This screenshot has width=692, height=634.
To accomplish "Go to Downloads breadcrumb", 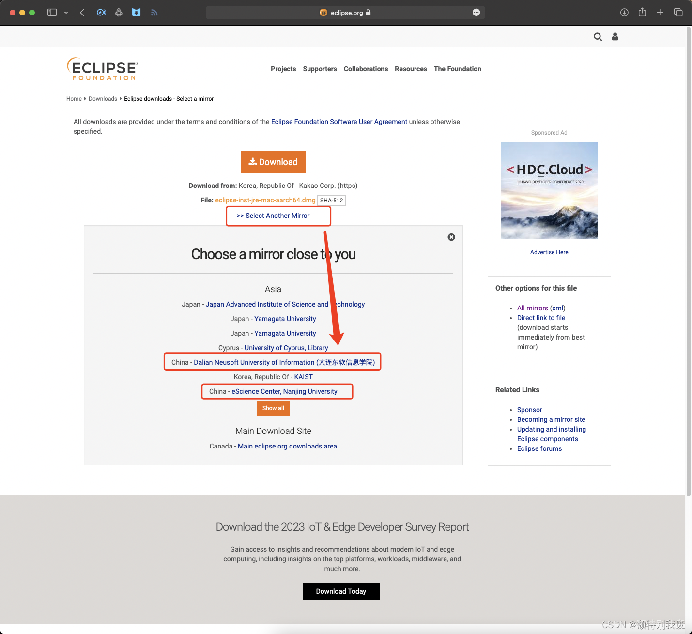I will [103, 99].
